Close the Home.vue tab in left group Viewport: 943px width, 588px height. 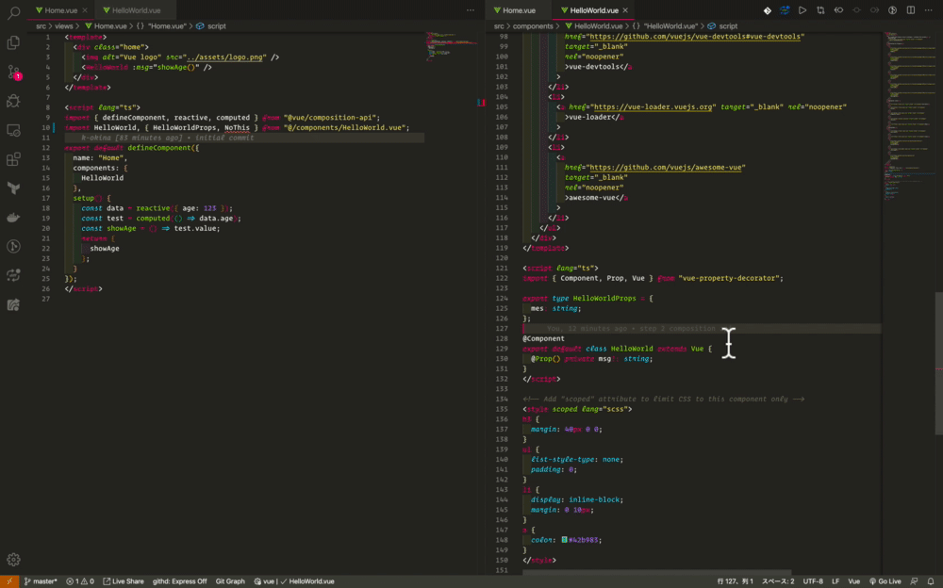coord(85,10)
